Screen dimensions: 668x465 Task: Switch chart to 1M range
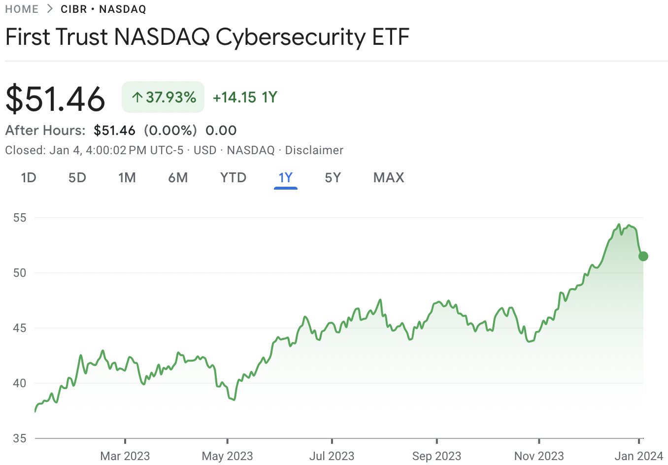pyautogui.click(x=127, y=178)
